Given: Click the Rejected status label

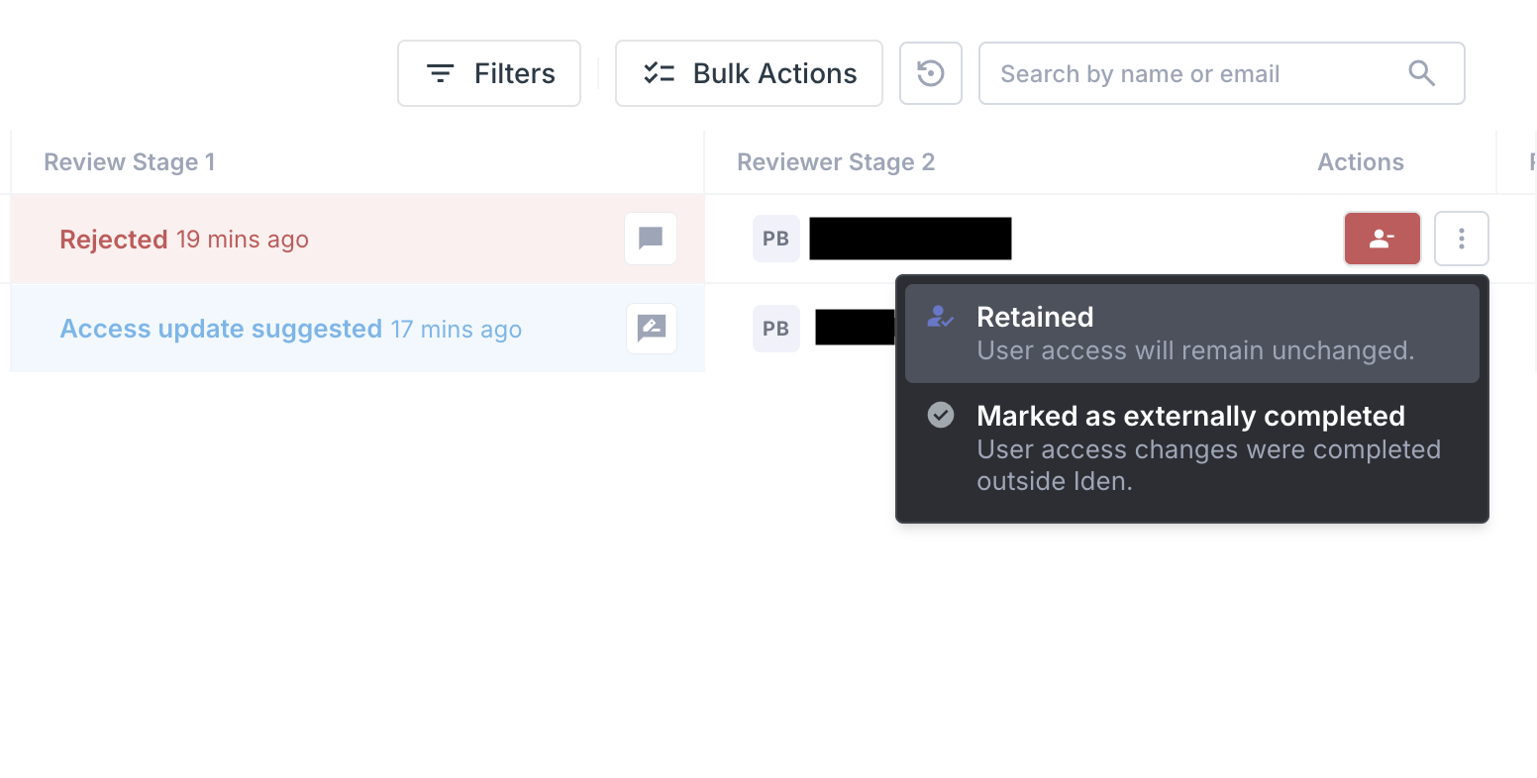Looking at the screenshot, I should click(114, 240).
